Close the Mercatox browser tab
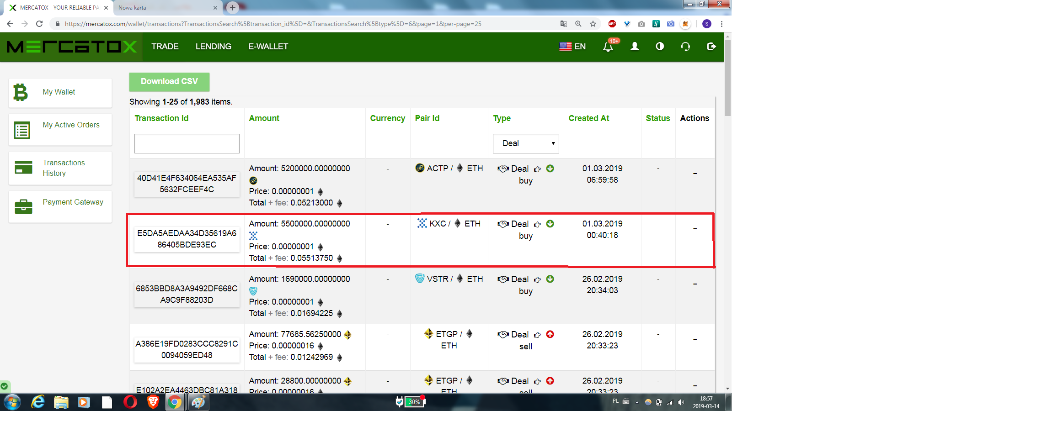This screenshot has width=1042, height=437. coord(106,8)
